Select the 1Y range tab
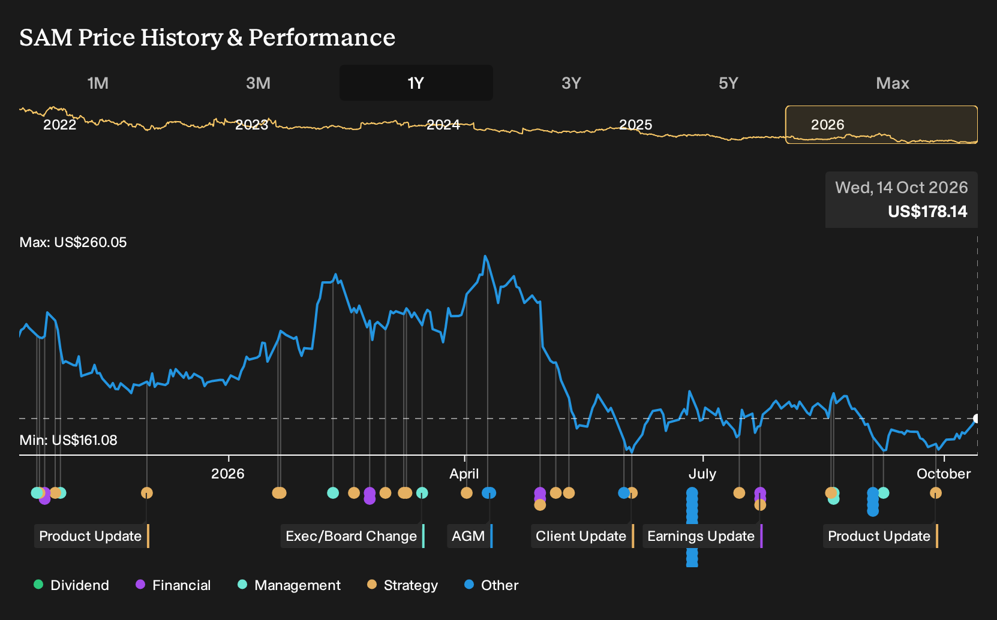 [416, 83]
